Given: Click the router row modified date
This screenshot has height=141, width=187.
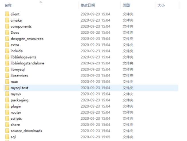Looking at the screenshot, I should pos(96,112).
